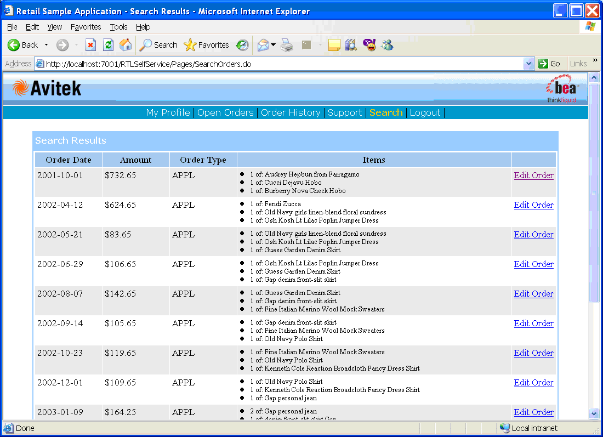View Order History page
Viewport: 603px width, 437px height.
291,113
